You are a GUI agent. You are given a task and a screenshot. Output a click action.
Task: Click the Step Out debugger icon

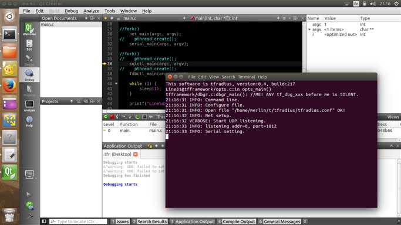(x=131, y=117)
